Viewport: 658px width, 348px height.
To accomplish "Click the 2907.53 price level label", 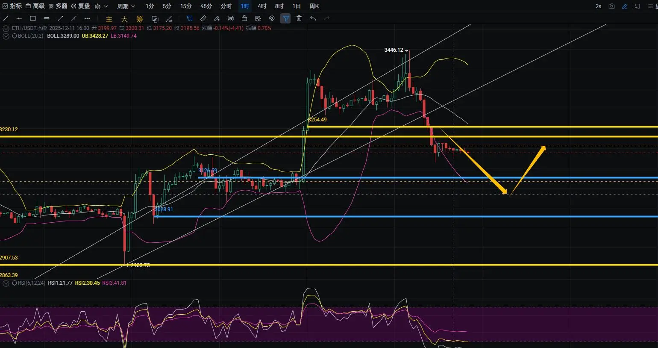I will [9, 258].
